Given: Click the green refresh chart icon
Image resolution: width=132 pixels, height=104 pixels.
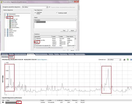Looking at the screenshot, I should coord(128,60).
